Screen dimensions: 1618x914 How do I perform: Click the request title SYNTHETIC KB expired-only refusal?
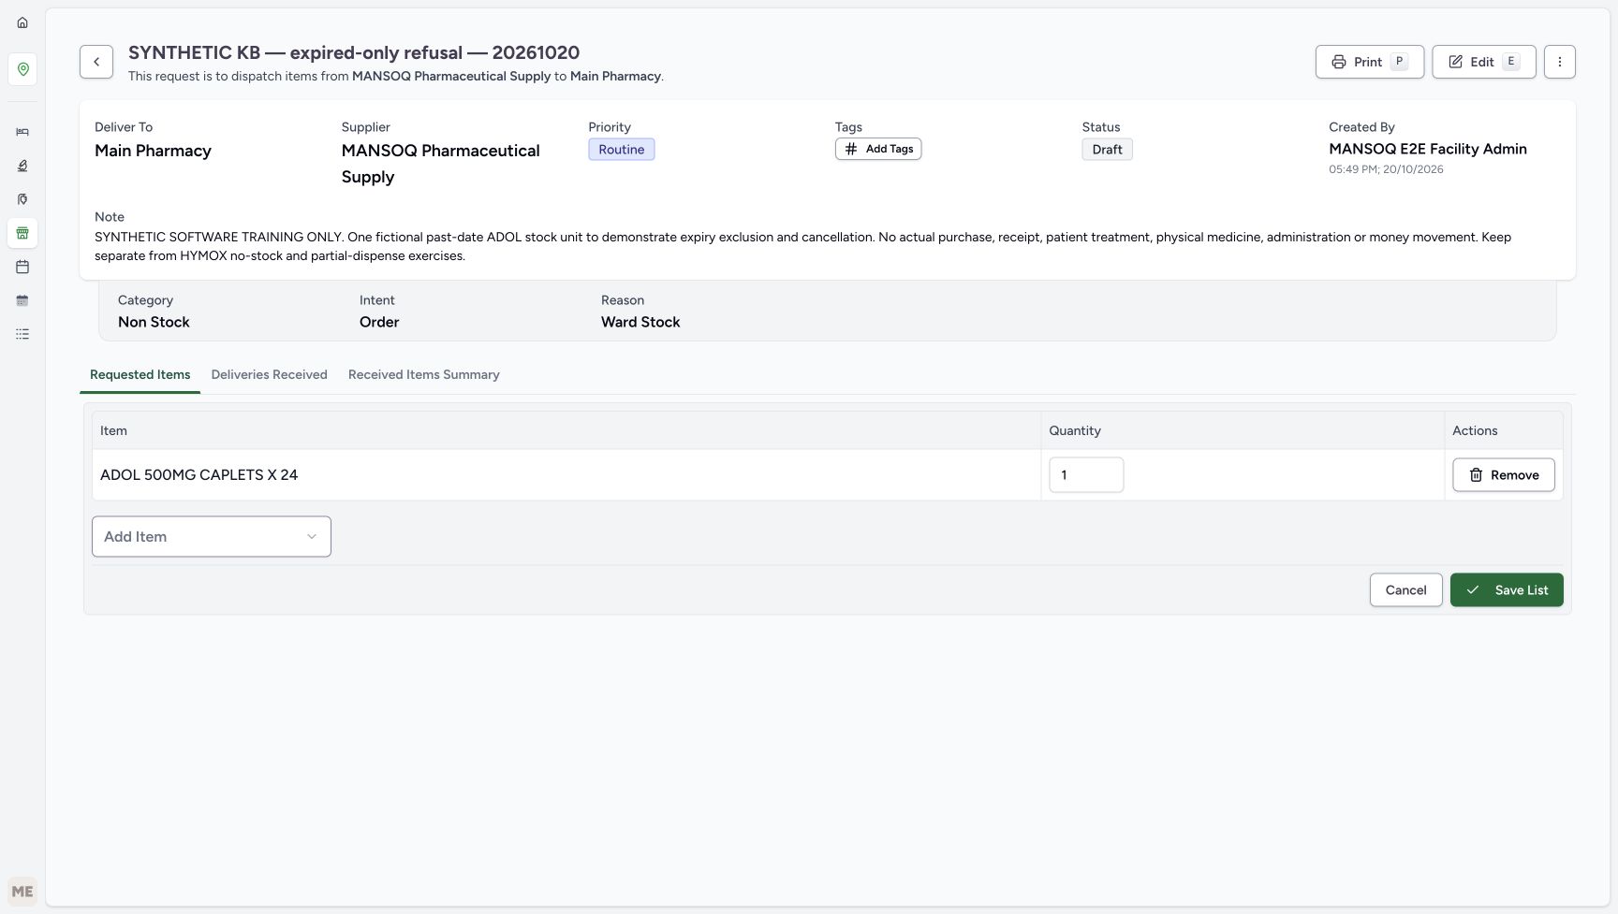pos(354,52)
